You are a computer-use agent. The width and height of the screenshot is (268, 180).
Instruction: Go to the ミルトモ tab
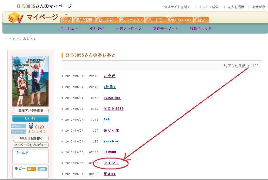tap(156, 20)
